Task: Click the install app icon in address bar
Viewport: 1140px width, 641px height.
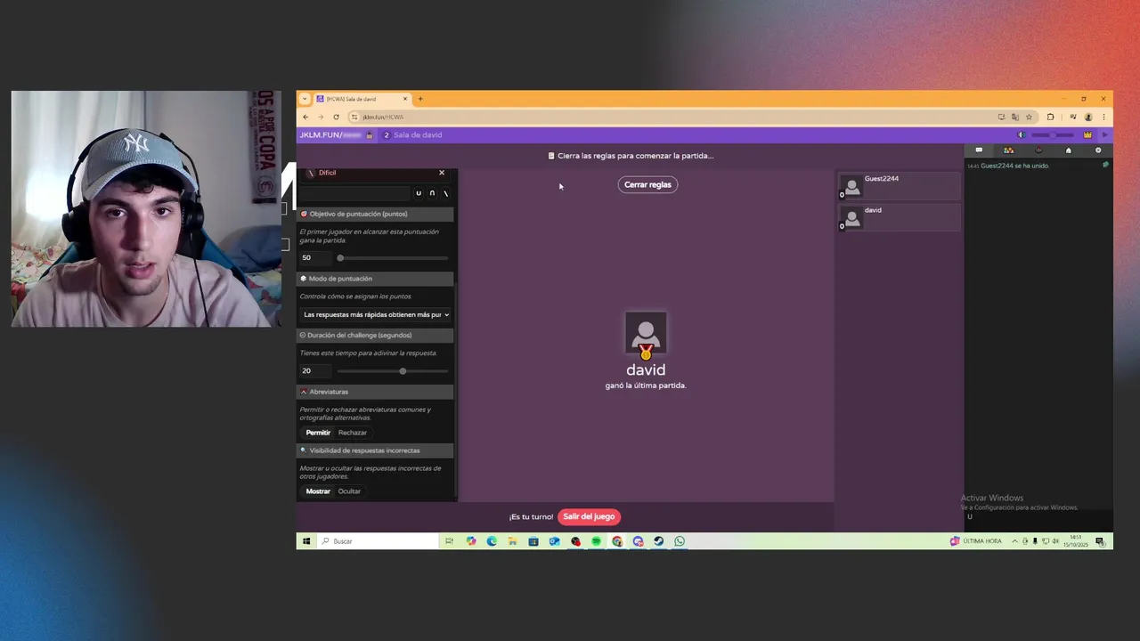Action: point(1001,117)
